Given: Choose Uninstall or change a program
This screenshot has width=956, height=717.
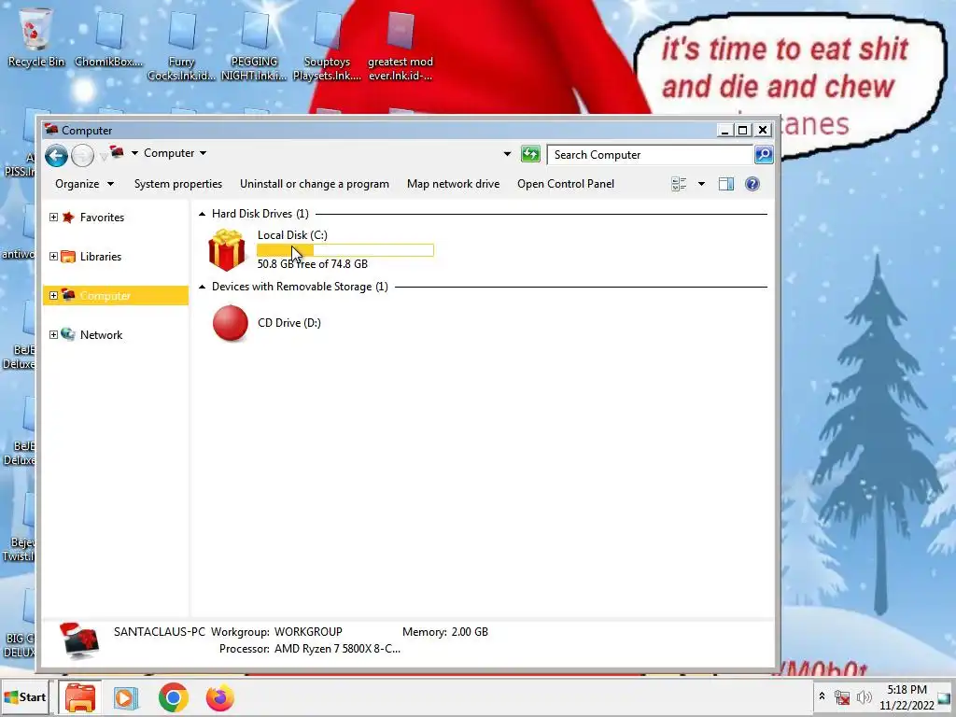Looking at the screenshot, I should click(314, 184).
